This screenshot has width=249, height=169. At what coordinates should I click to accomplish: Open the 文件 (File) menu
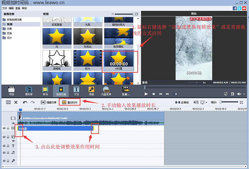[5, 8]
